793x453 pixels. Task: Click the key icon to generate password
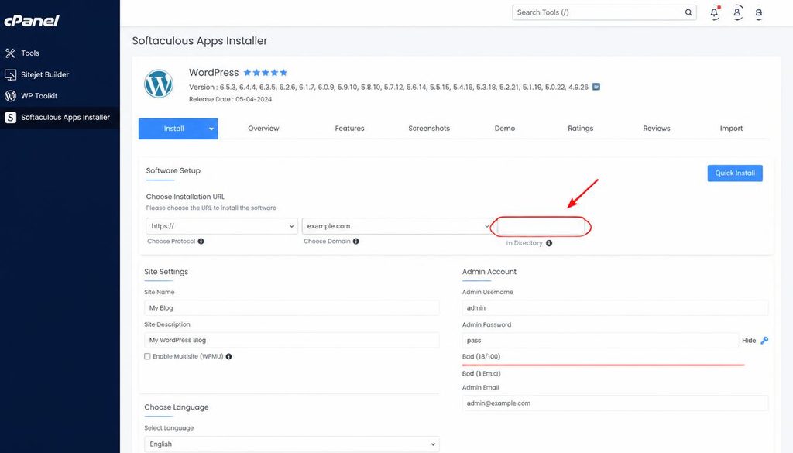764,340
